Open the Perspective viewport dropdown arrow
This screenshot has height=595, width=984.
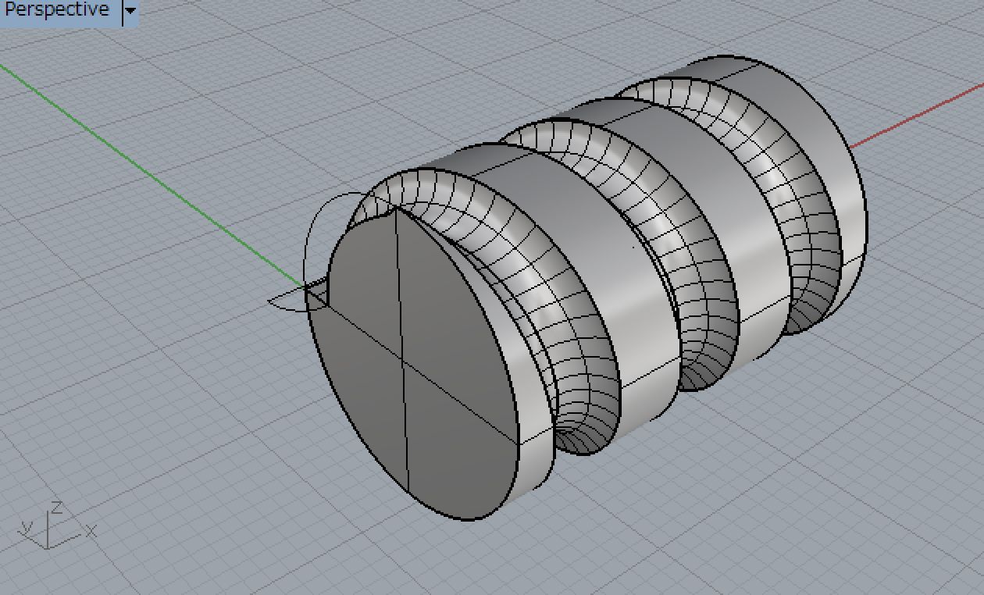[130, 12]
